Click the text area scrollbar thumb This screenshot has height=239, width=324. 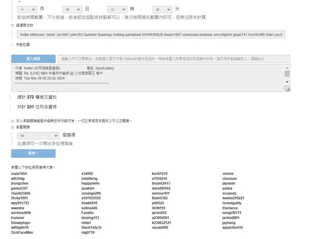click(x=287, y=74)
